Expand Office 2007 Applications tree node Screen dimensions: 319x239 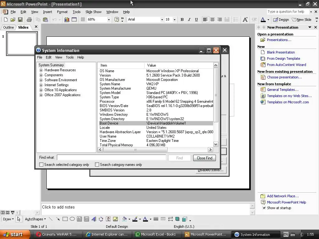[41, 95]
